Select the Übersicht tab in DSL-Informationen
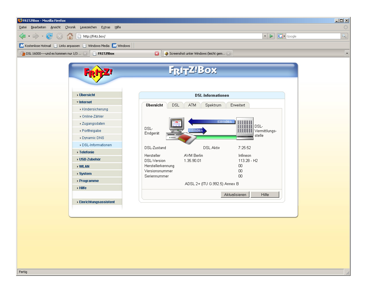The image size is (367, 293). coord(154,105)
